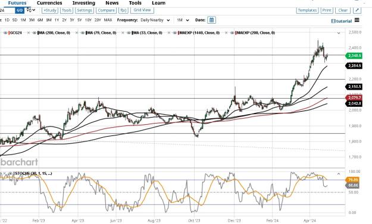Viewport: 372px width, 224px height.
Task: Toggle visibility of MAEXP (200, Close, 0)
Action: pyautogui.click(x=232, y=33)
